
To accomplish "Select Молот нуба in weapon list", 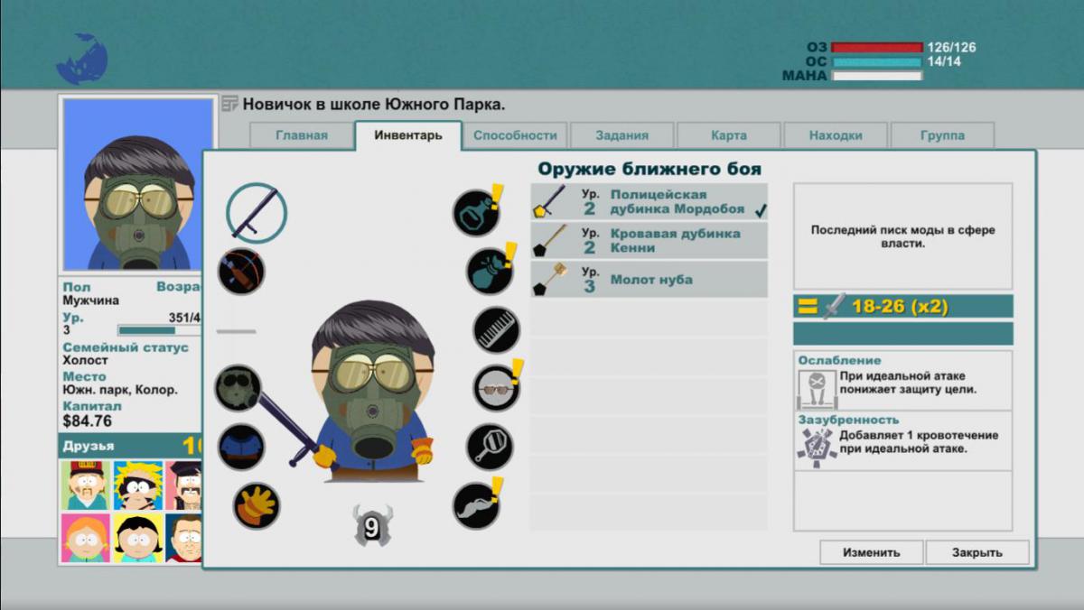I will point(649,280).
